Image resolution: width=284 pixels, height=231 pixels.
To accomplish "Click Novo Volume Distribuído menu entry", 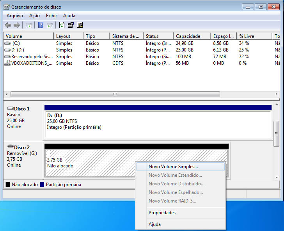I will pos(180,184).
